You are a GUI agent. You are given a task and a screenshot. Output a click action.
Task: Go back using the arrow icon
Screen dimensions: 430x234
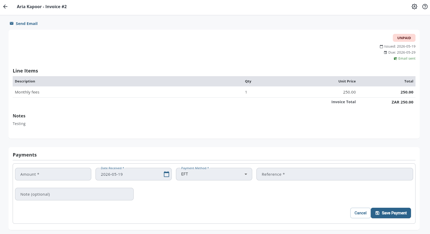(x=5, y=7)
